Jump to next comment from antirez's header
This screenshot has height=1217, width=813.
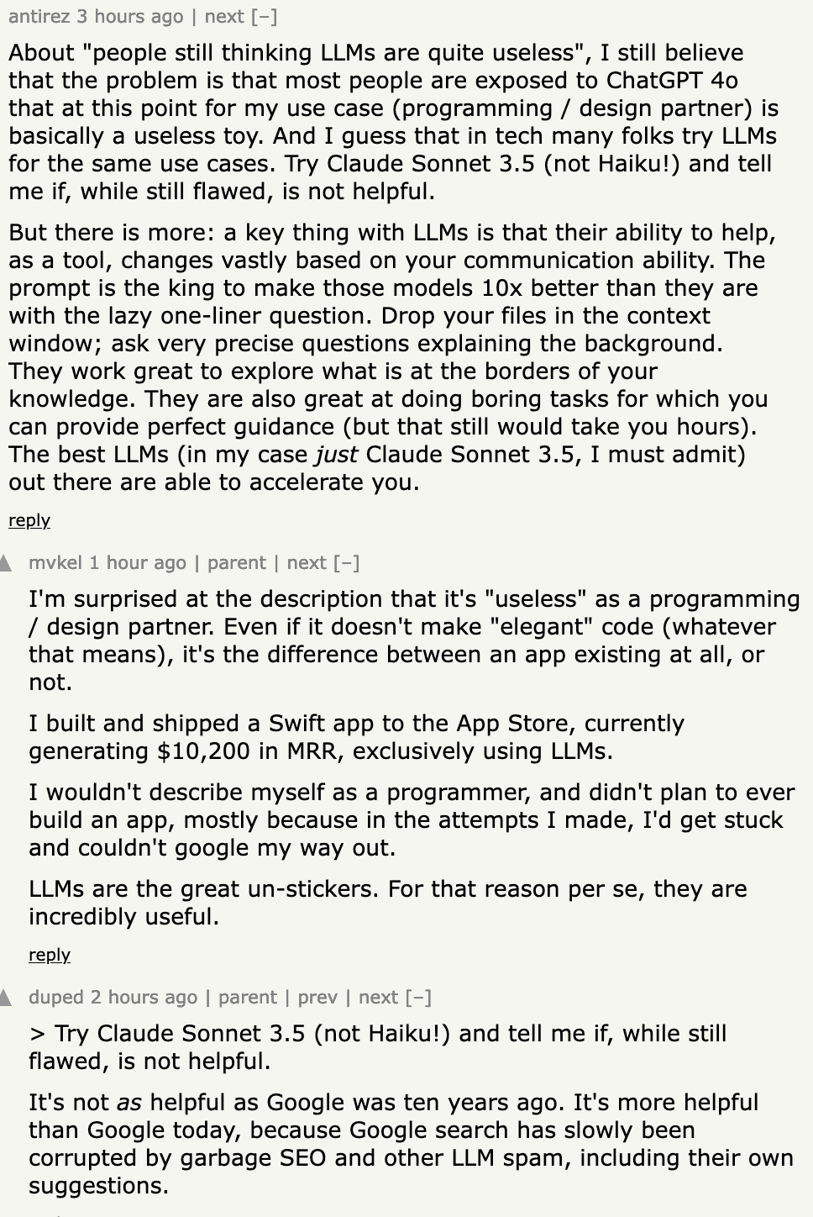(224, 17)
